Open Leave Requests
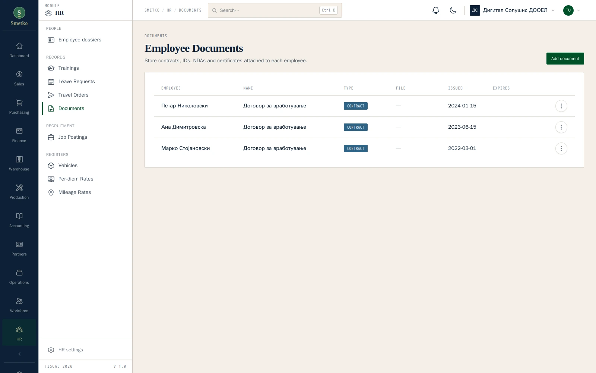Viewport: 596px width, 373px height. coord(85,82)
